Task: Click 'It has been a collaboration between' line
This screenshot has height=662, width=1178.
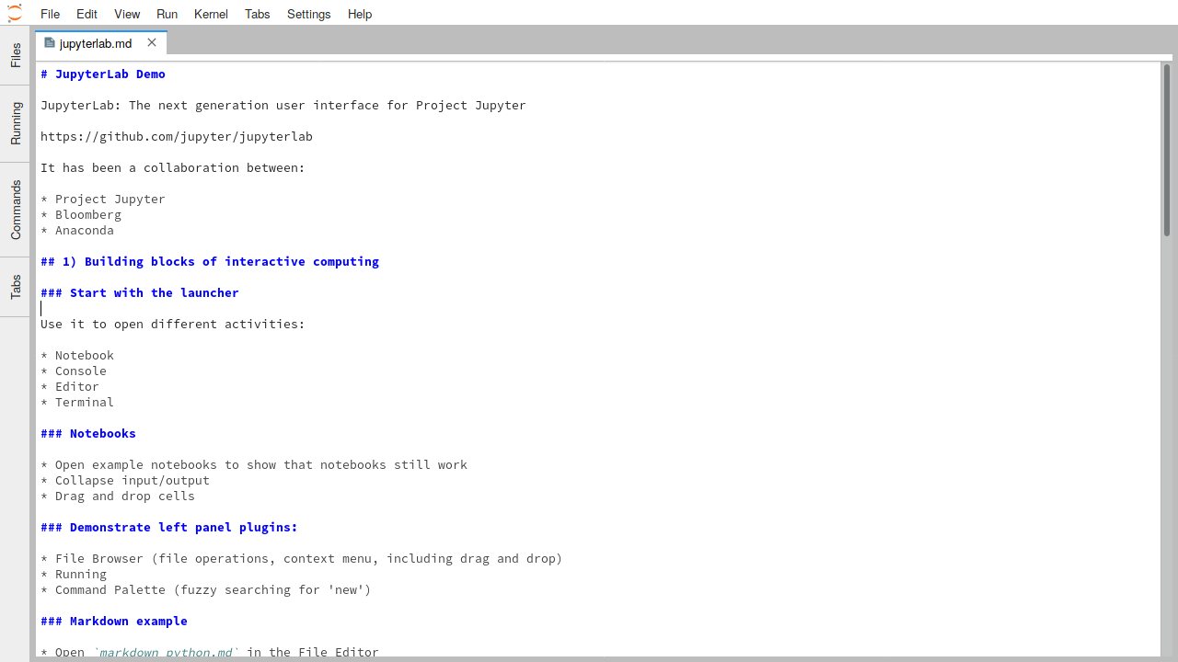Action: [x=173, y=167]
